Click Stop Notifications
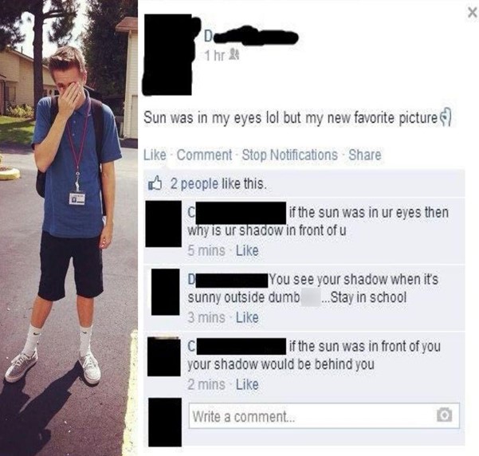The image size is (479, 456). coord(290,155)
